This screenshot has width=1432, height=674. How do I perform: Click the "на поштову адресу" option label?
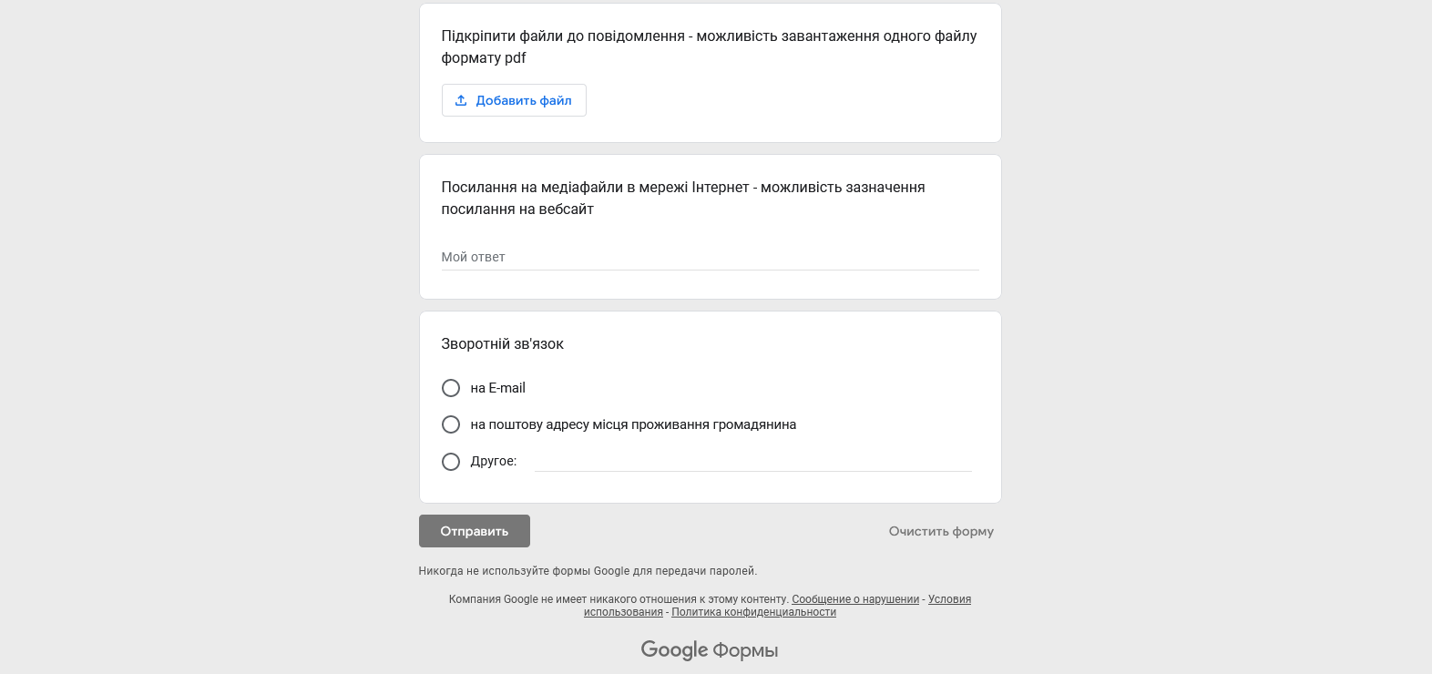coord(633,424)
